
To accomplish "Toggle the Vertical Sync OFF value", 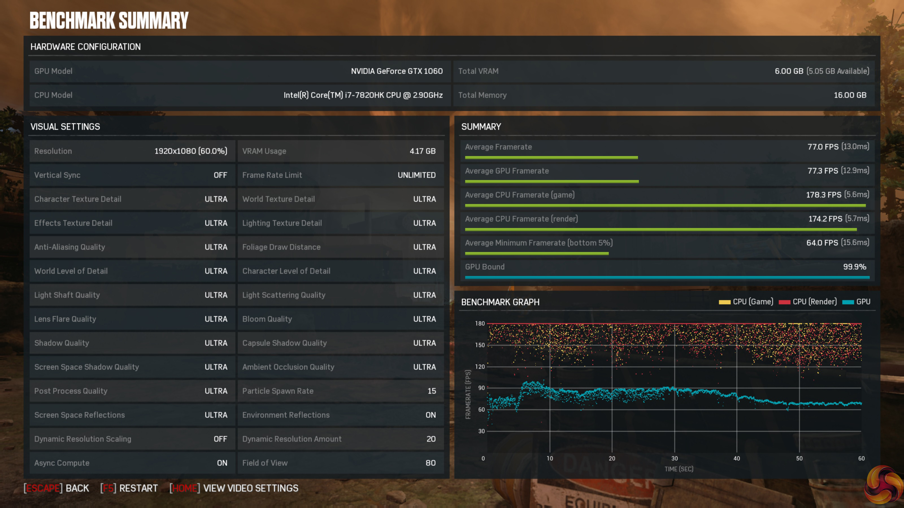I will pos(220,175).
